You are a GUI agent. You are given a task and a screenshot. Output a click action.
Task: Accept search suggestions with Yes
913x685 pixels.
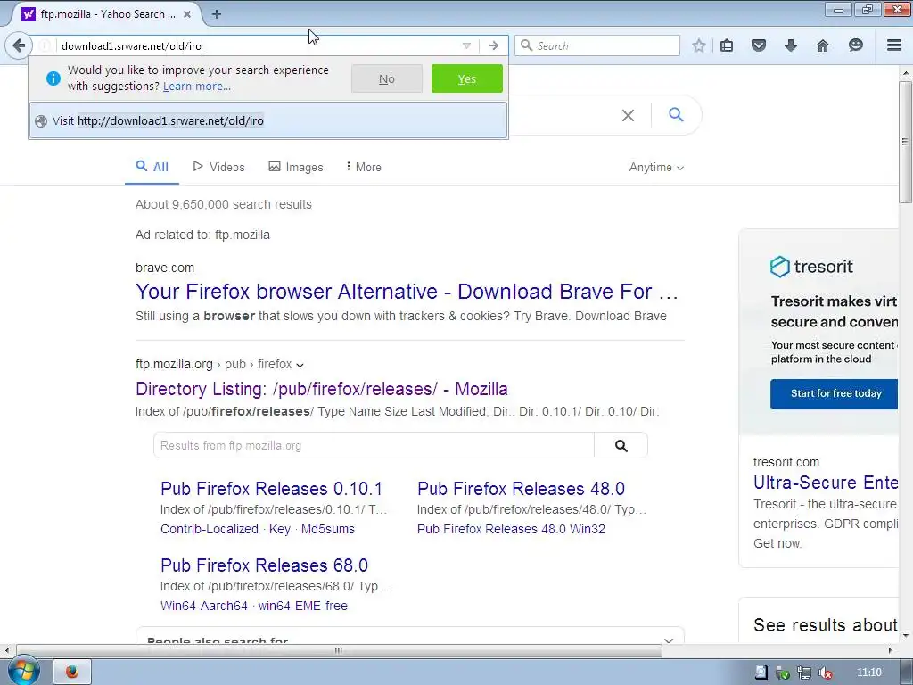(x=467, y=78)
